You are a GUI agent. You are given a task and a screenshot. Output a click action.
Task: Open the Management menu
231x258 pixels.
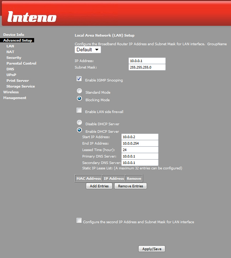pyautogui.click(x=15, y=98)
